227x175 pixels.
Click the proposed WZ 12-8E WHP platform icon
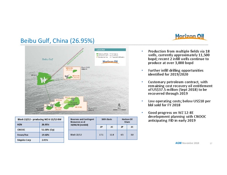pyautogui.click(x=73, y=99)
